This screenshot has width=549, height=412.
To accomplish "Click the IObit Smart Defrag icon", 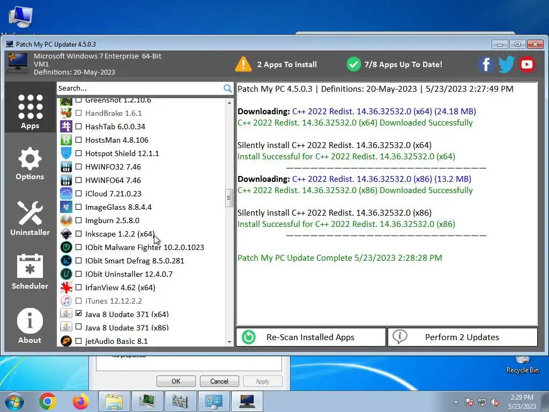I will tap(66, 261).
